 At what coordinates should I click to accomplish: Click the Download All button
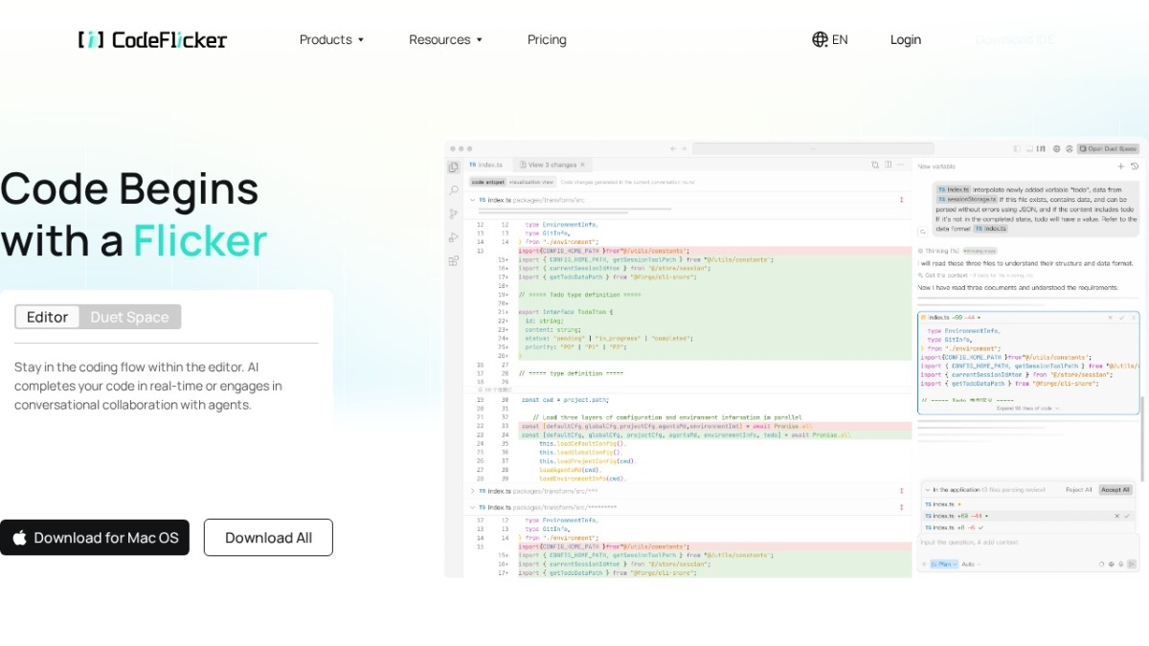point(268,538)
